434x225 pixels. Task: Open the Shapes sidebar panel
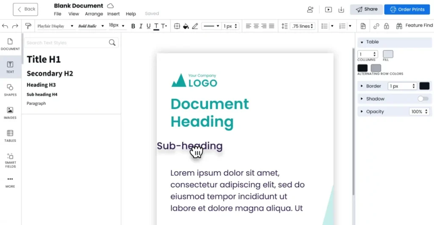click(x=10, y=90)
